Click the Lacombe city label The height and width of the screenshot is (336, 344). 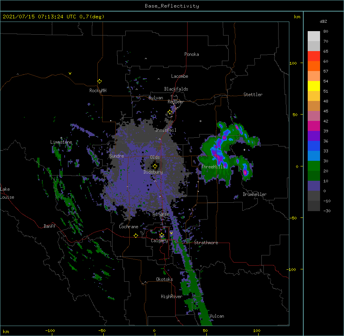(x=180, y=76)
